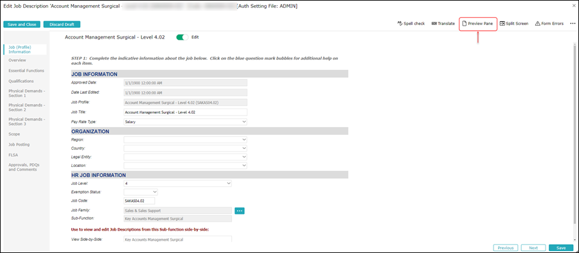Click Save and Close
Image resolution: width=579 pixels, height=253 pixels.
click(x=22, y=24)
